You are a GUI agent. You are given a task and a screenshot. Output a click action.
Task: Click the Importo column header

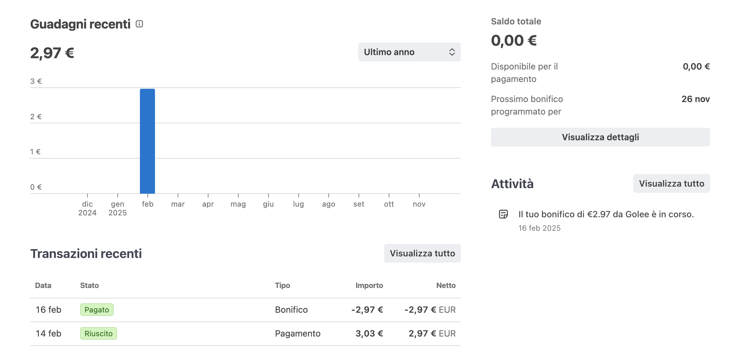[369, 285]
